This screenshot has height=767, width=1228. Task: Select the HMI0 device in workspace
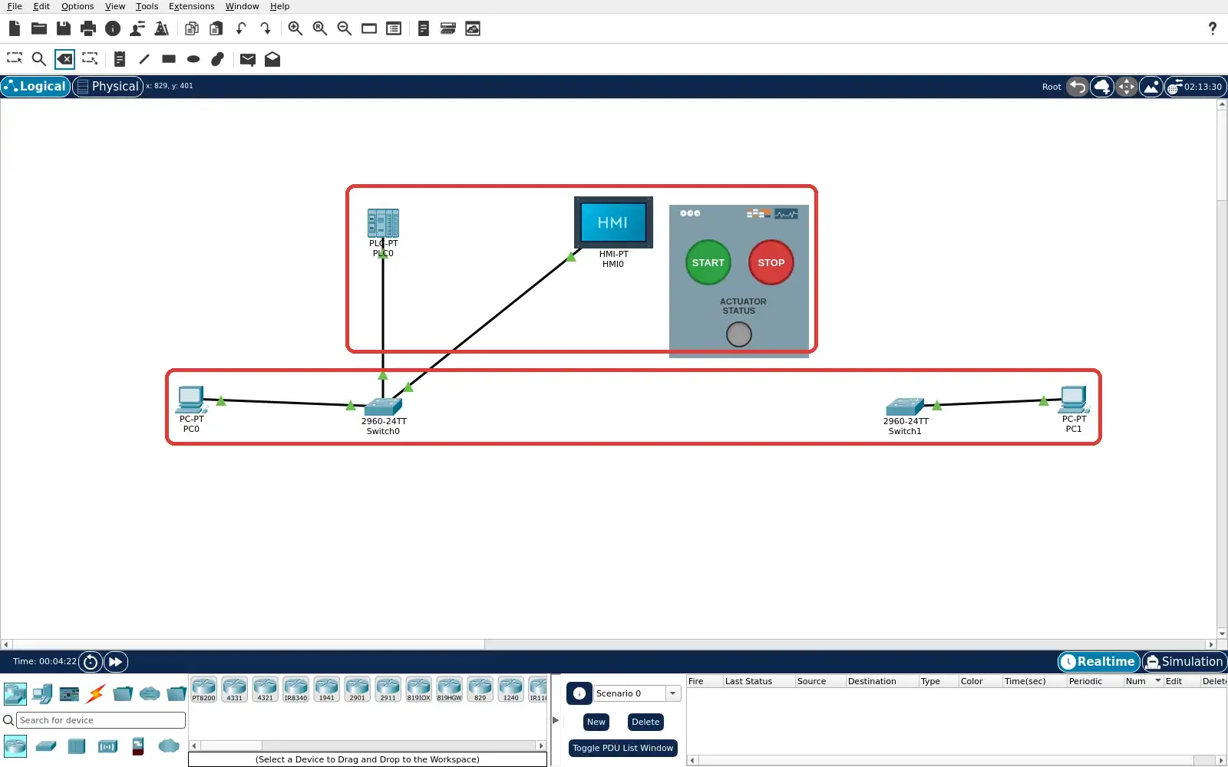(x=613, y=222)
